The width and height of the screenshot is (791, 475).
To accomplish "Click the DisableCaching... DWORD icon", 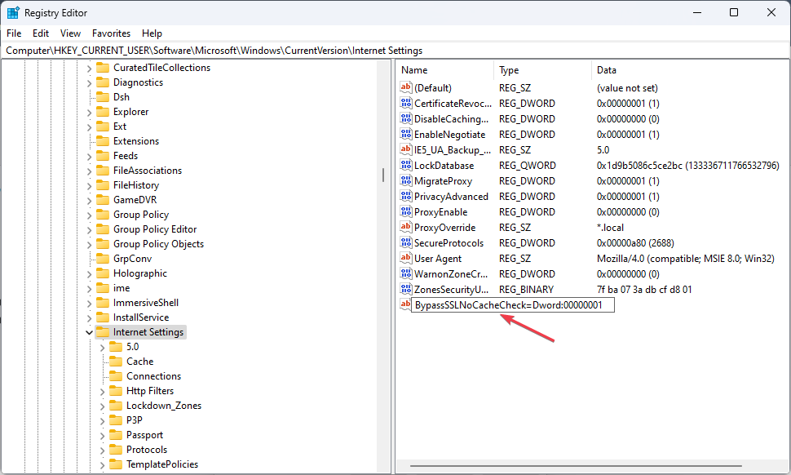I will coord(405,118).
